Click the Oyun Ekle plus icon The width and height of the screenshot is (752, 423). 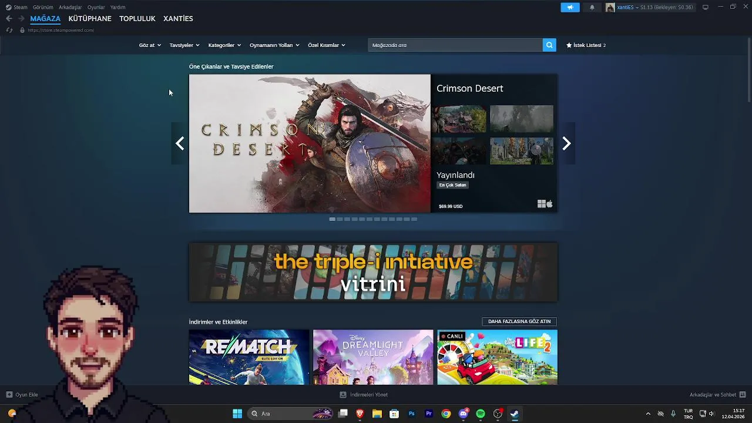pos(9,395)
